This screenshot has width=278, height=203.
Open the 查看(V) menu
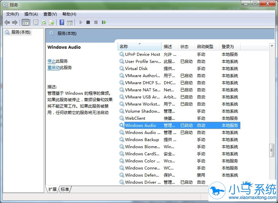point(50,14)
